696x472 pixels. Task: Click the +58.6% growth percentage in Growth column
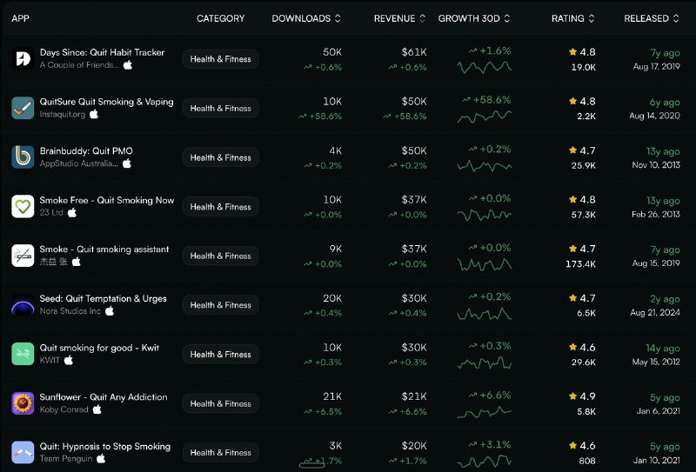(x=492, y=100)
